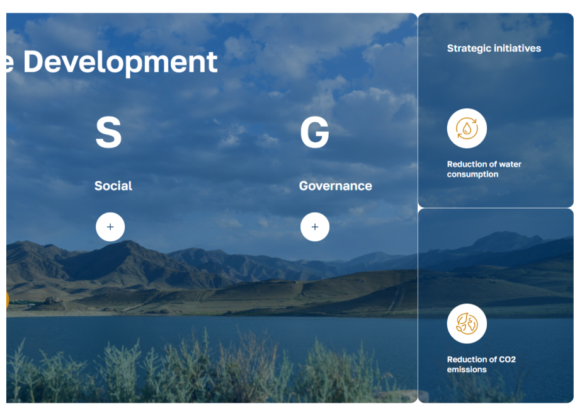The image size is (587, 416).
Task: Expand the Governance section plus button
Action: coord(315,227)
